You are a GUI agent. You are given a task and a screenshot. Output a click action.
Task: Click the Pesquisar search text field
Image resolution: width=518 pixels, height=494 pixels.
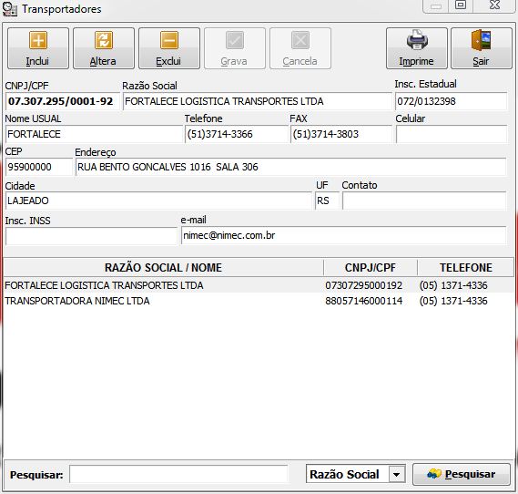(x=178, y=474)
